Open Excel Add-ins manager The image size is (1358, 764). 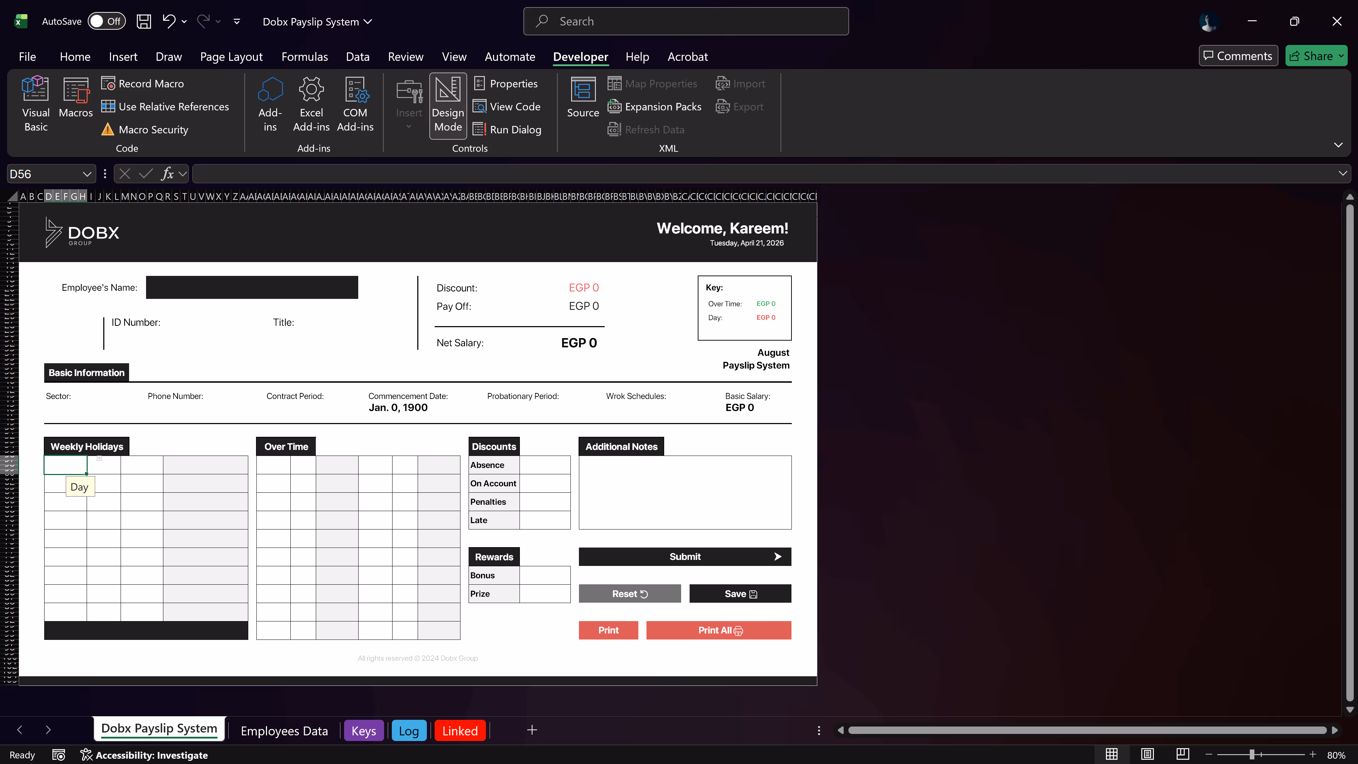point(311,104)
